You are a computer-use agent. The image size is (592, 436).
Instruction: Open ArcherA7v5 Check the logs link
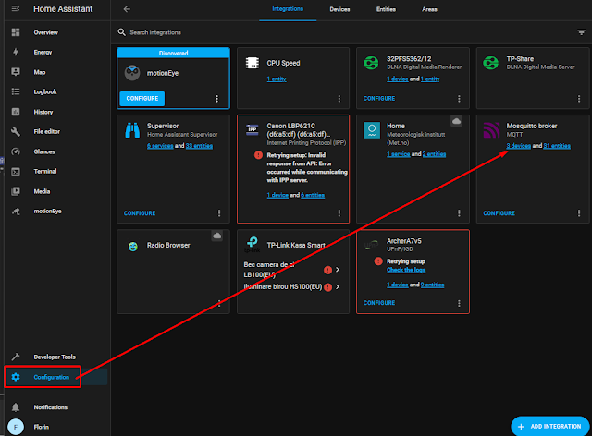point(406,270)
